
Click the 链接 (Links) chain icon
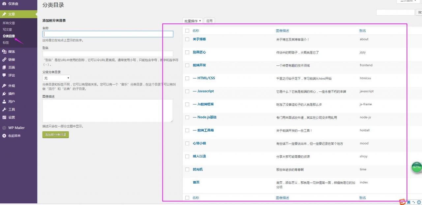(4, 60)
